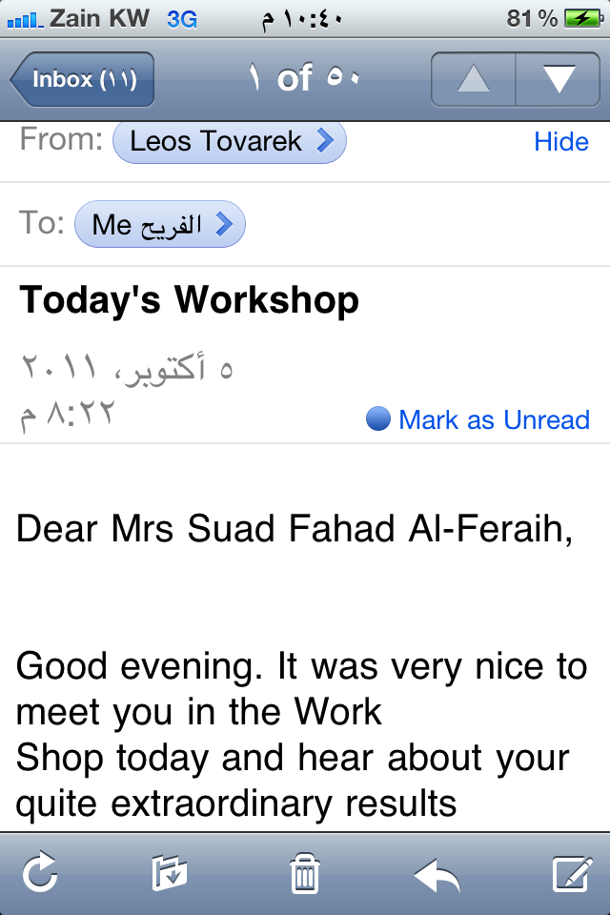Mark this email as Unread

[x=494, y=419]
